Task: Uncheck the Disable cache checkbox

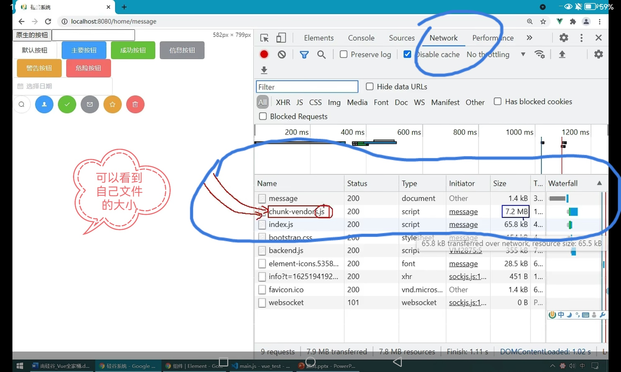Action: coord(407,55)
